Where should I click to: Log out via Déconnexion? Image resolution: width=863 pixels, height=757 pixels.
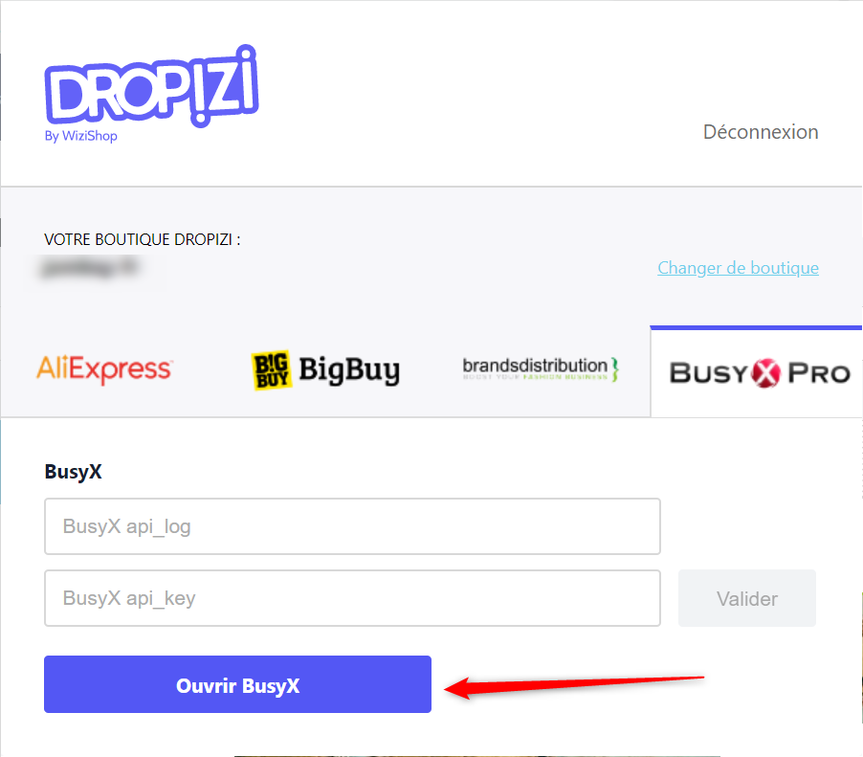point(761,132)
